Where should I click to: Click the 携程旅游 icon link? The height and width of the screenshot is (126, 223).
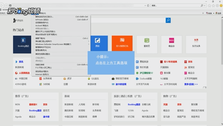click(142, 62)
